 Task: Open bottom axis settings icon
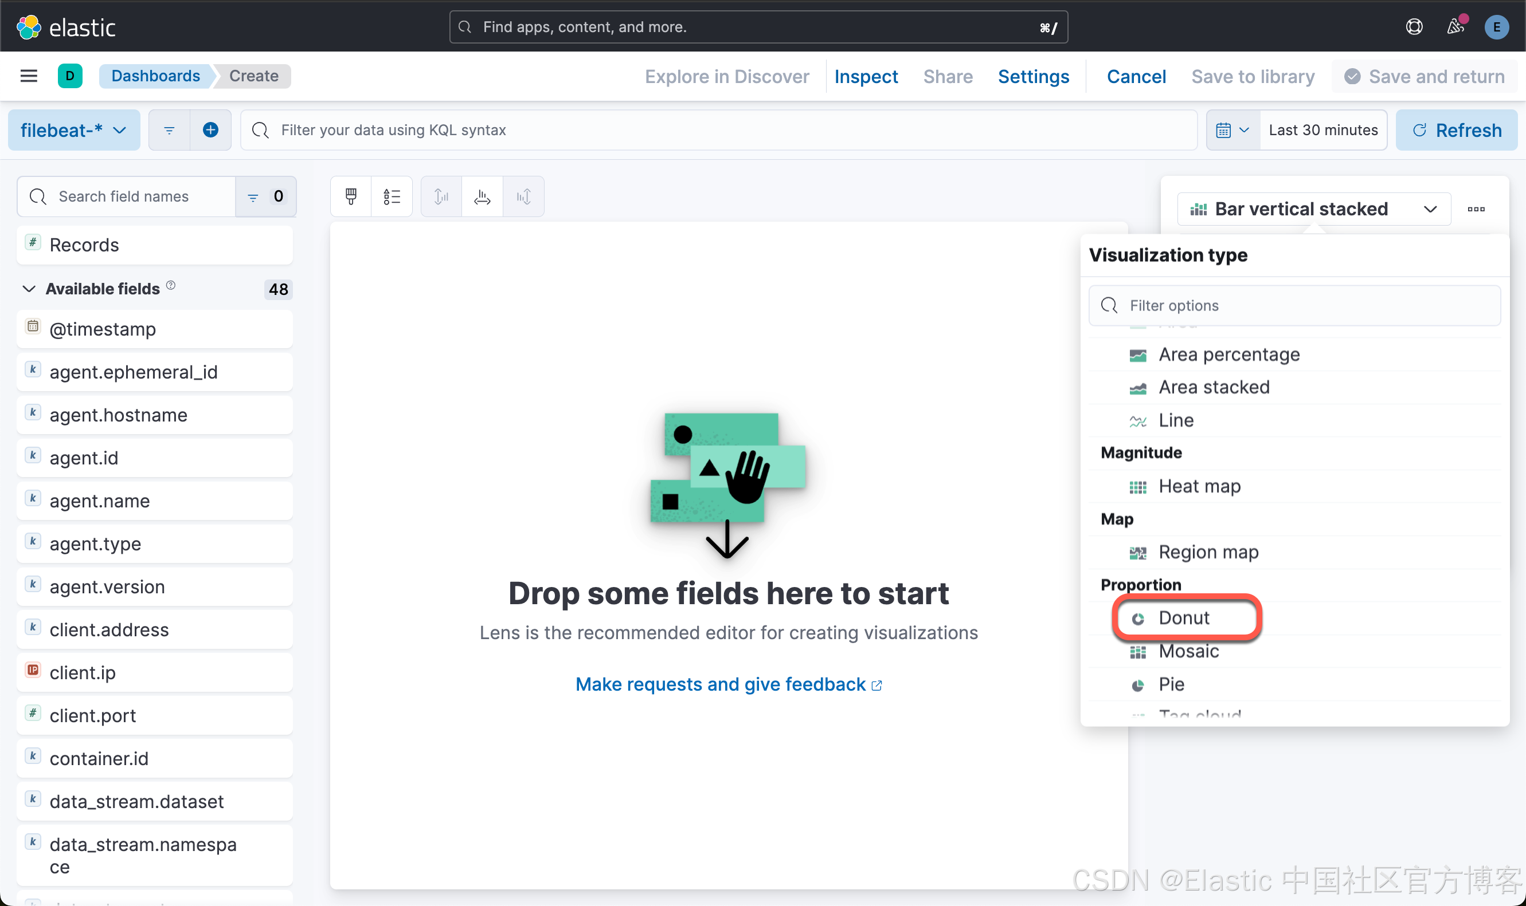pyautogui.click(x=482, y=196)
